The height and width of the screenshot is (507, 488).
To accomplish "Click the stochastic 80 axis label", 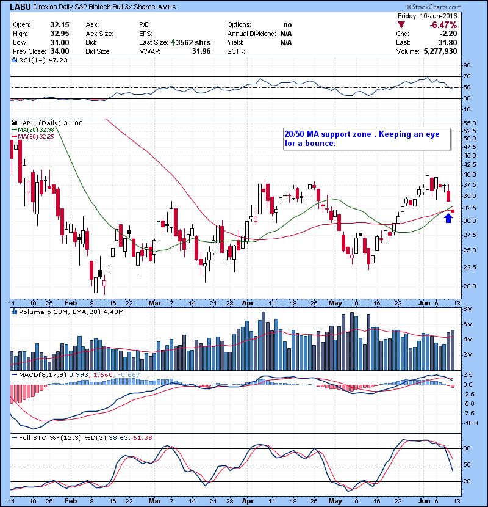I will (x=467, y=448).
